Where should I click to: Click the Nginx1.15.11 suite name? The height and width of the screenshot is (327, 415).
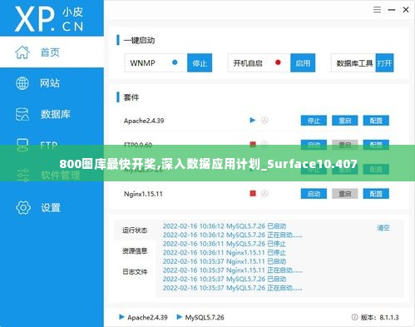click(143, 194)
